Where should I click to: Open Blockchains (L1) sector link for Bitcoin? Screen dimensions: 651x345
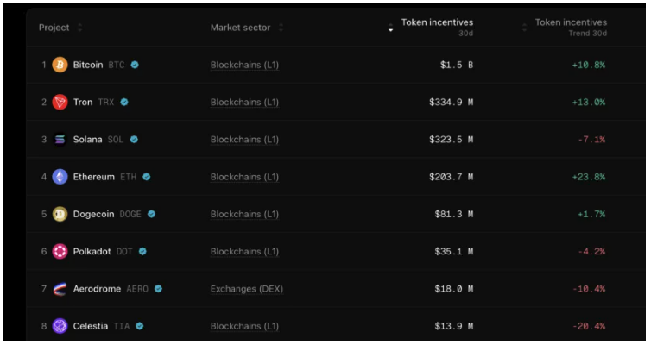tap(244, 65)
